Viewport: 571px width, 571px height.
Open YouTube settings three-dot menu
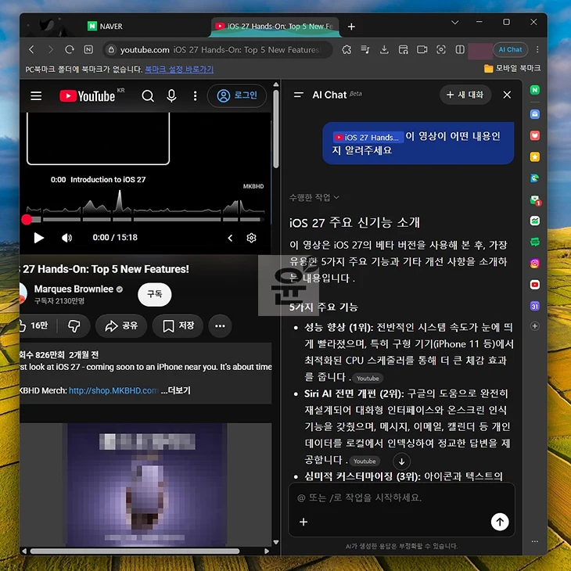point(196,96)
